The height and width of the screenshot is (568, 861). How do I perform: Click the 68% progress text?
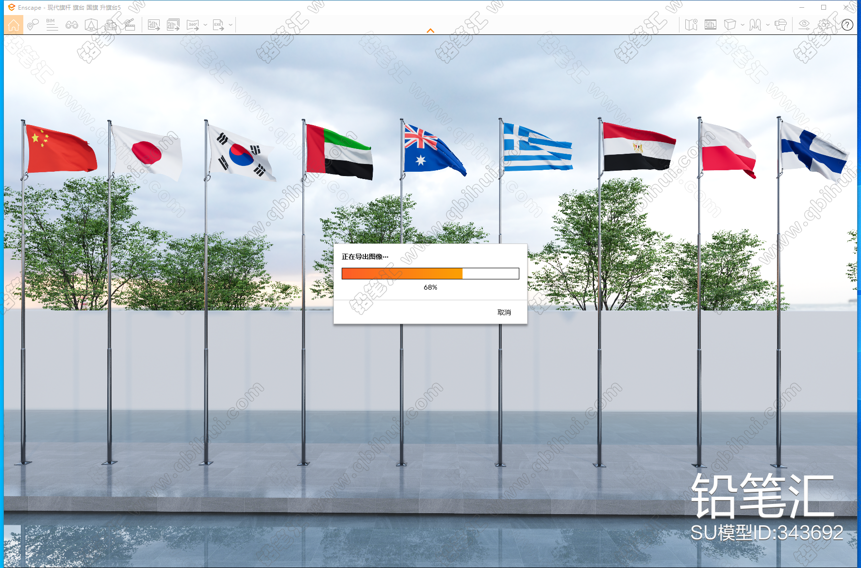pyautogui.click(x=430, y=287)
